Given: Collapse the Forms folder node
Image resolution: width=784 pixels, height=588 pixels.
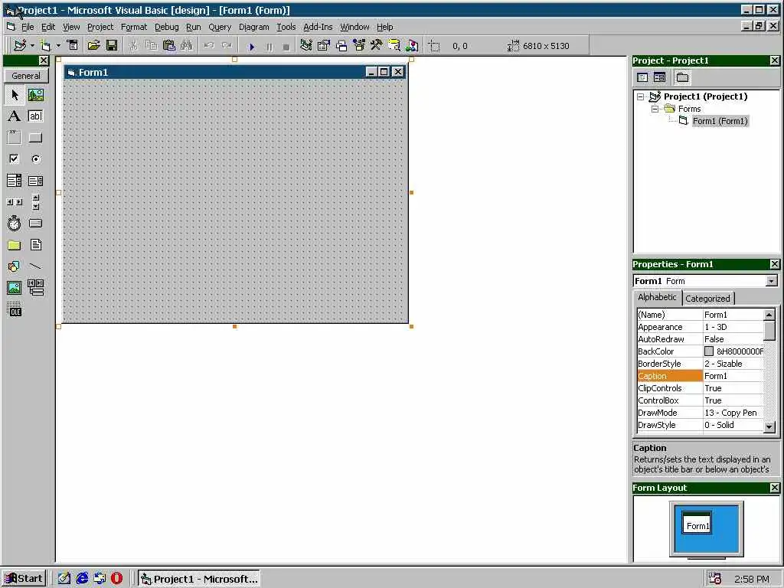Looking at the screenshot, I should [x=655, y=109].
